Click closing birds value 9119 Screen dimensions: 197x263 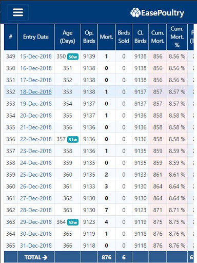click(141, 222)
